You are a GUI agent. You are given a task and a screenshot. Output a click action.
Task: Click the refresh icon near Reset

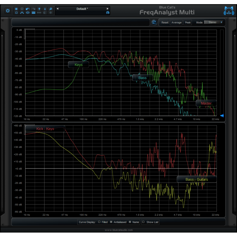(x=154, y=22)
